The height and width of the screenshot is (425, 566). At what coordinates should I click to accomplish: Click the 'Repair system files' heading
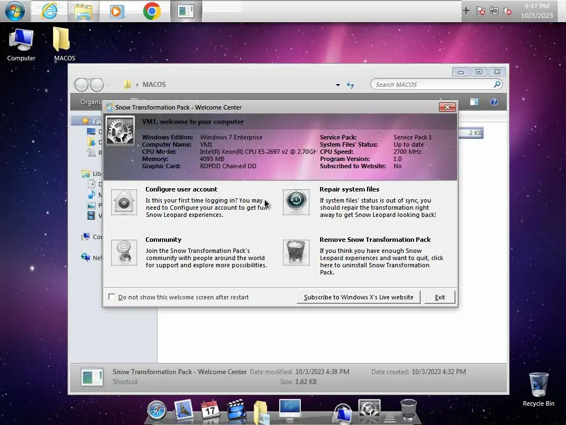[x=349, y=189]
